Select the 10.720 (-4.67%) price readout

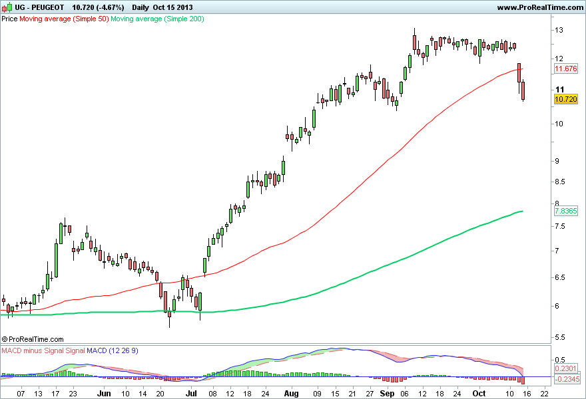point(98,7)
